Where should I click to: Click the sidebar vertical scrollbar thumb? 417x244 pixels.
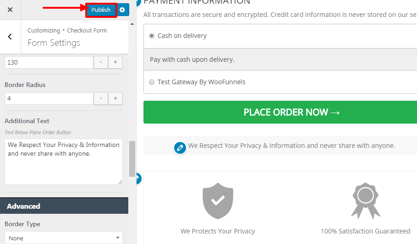click(x=132, y=159)
